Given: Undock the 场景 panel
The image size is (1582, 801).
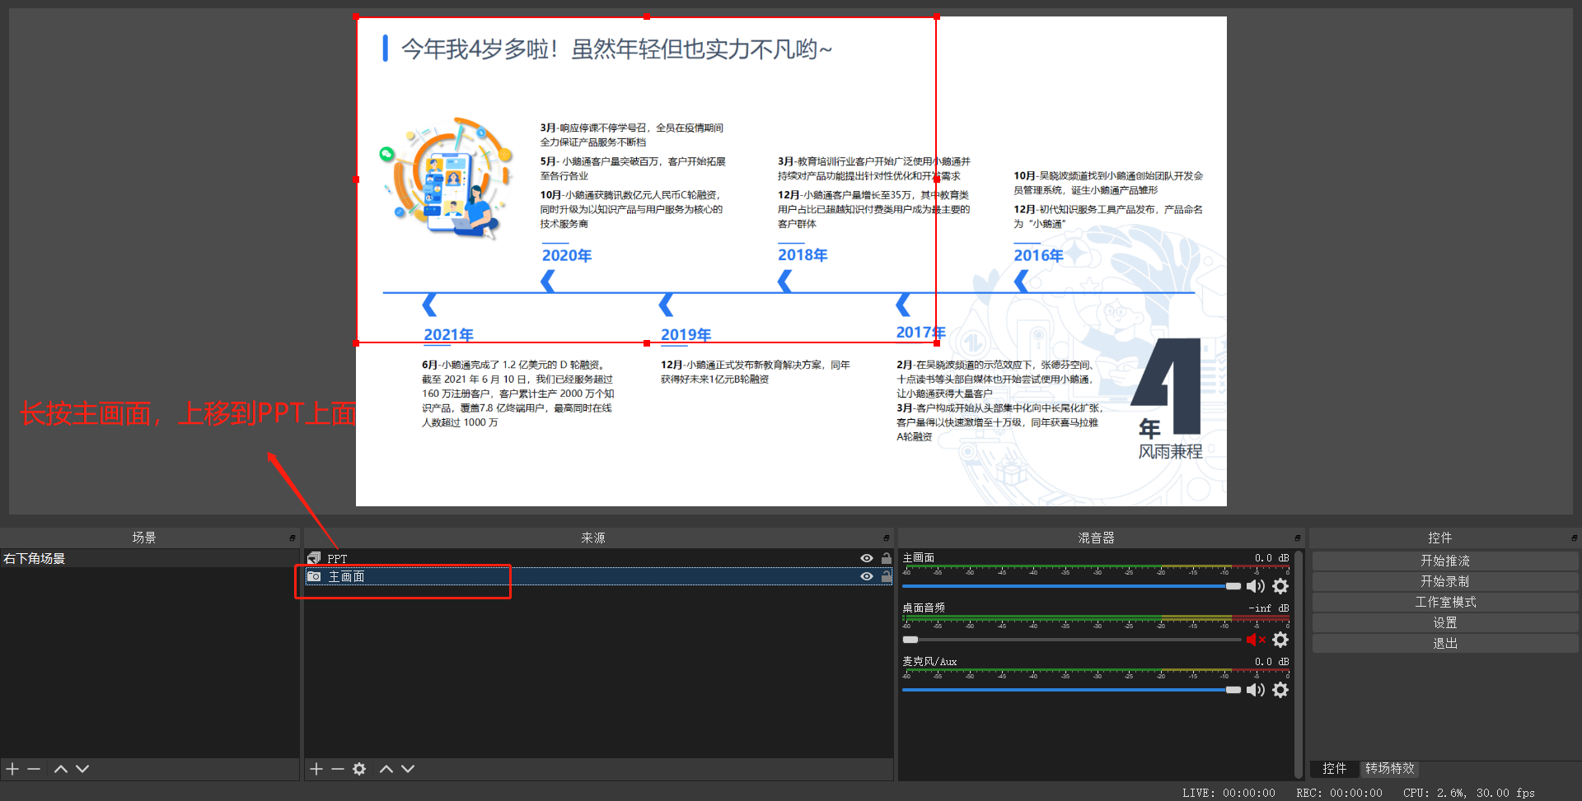Looking at the screenshot, I should tap(293, 538).
